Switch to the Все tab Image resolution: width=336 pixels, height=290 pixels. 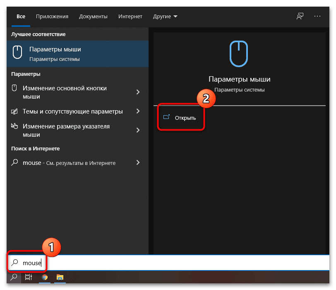[21, 17]
